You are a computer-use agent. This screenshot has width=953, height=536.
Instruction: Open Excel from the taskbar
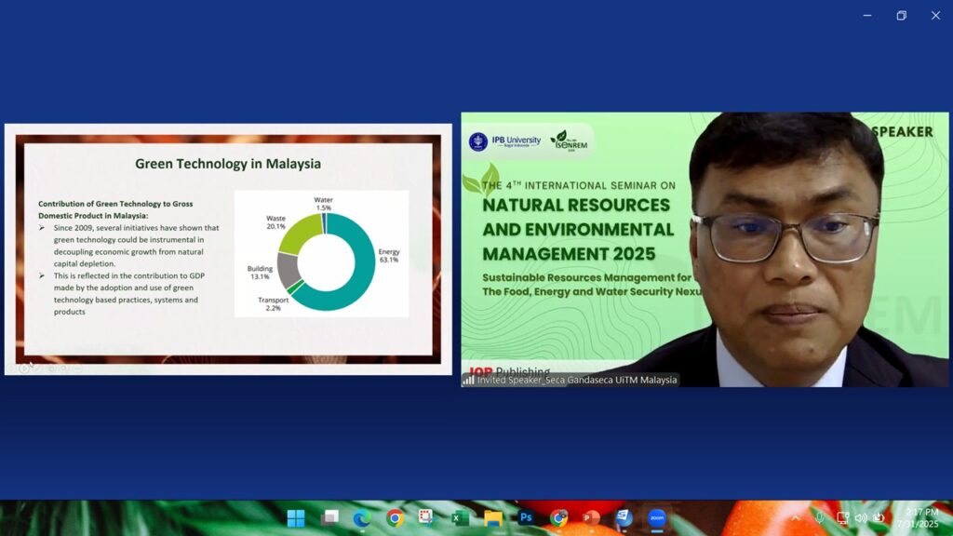pyautogui.click(x=460, y=518)
